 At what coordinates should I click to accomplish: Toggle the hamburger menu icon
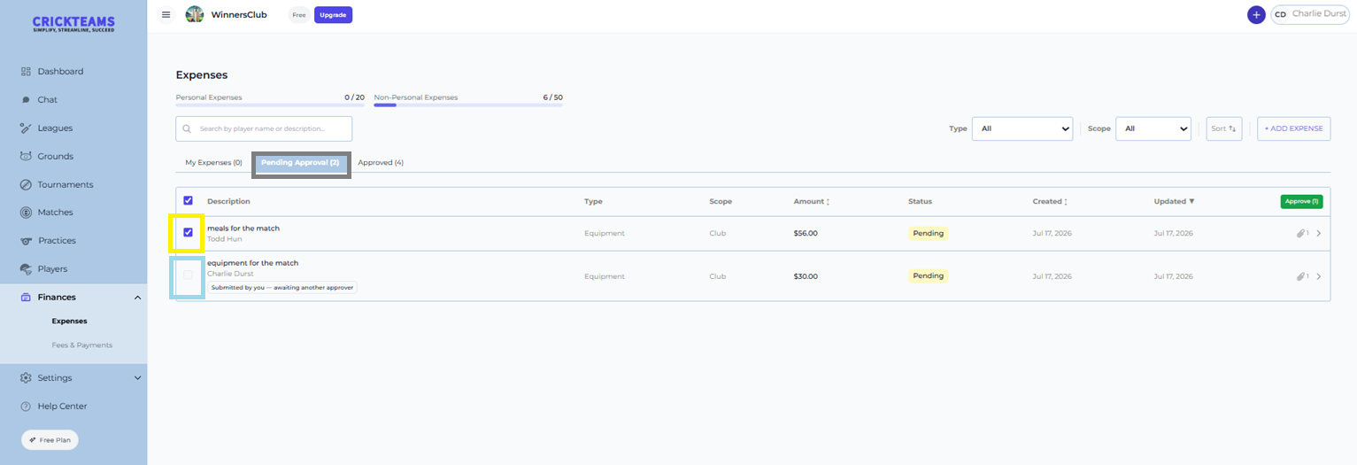166,14
